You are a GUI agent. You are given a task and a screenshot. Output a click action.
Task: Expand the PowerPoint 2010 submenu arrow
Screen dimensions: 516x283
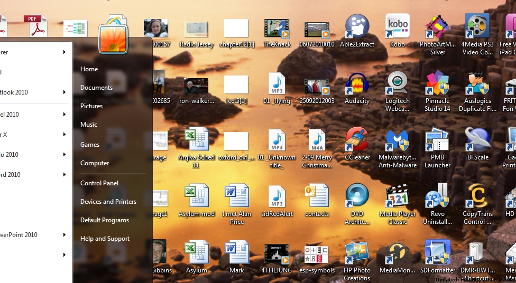[64, 235]
